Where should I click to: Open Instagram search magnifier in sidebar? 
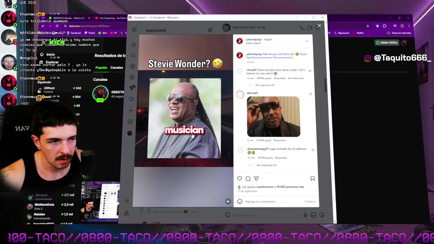pos(133,55)
